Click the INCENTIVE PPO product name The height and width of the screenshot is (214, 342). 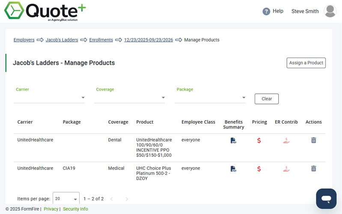(154, 147)
